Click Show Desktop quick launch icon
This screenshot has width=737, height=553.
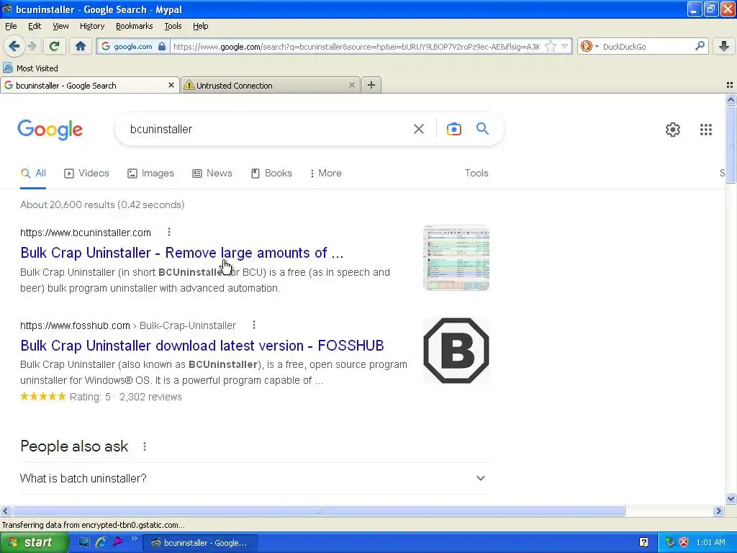[83, 541]
